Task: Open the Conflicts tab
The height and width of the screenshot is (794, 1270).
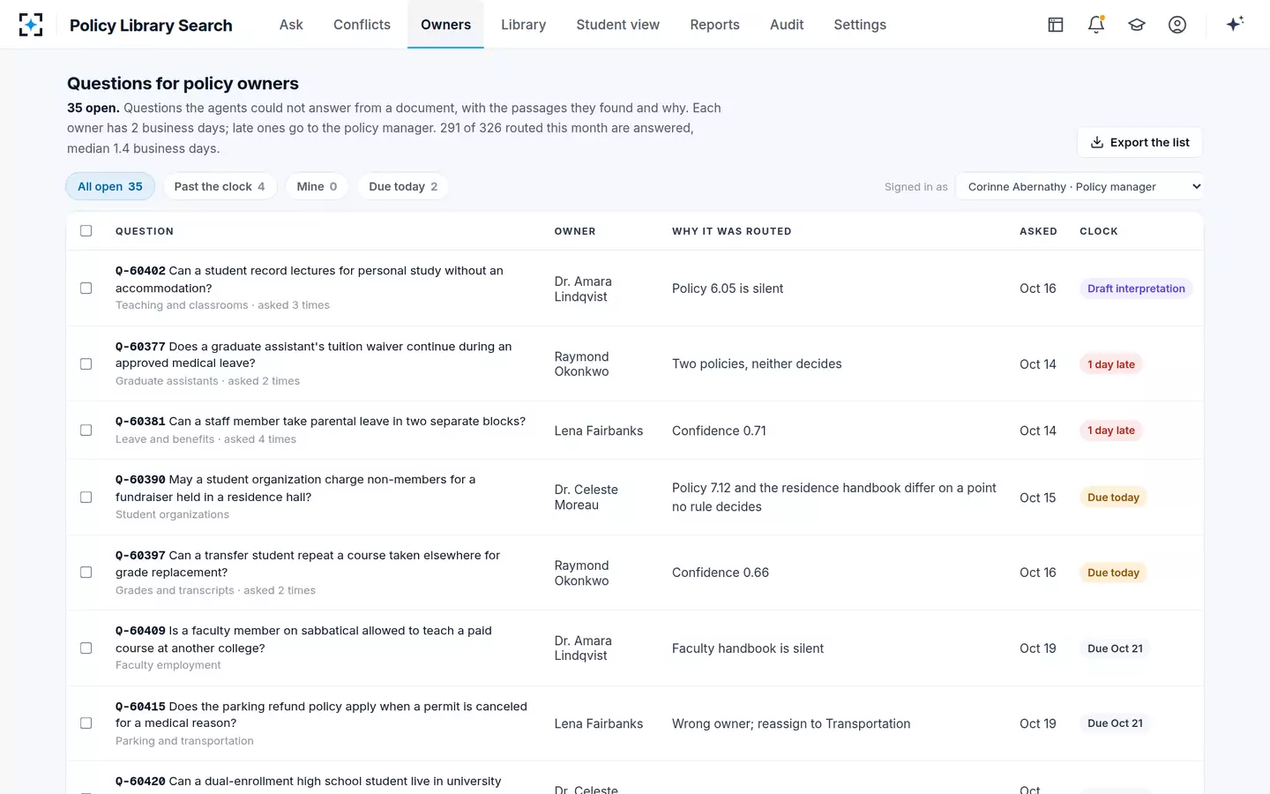Action: (362, 25)
